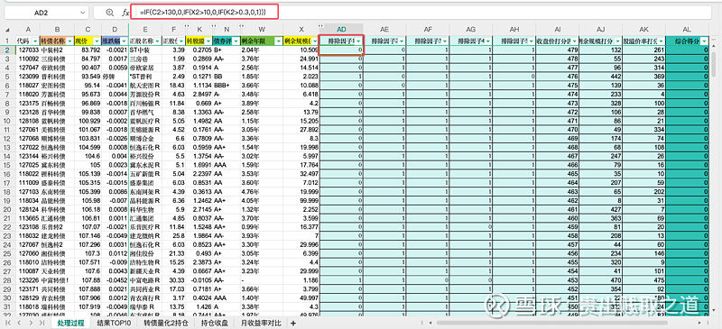
Task: Select cell with code 118034
Action: (x=27, y=201)
